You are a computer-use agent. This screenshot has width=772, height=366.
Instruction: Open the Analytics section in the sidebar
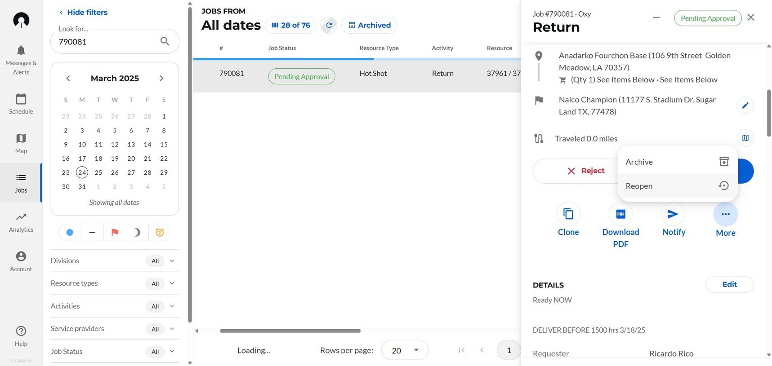[21, 222]
